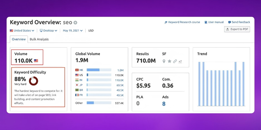Switch to the Overview tab
Screen dimensions: 261x130
[19, 39]
